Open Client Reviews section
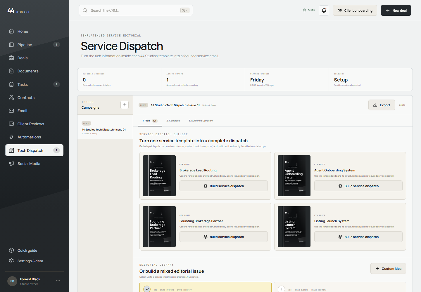421x292 pixels. [x=34, y=124]
